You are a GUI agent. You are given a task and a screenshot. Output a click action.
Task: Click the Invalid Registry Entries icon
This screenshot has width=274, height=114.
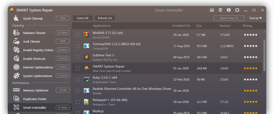(x=16, y=50)
